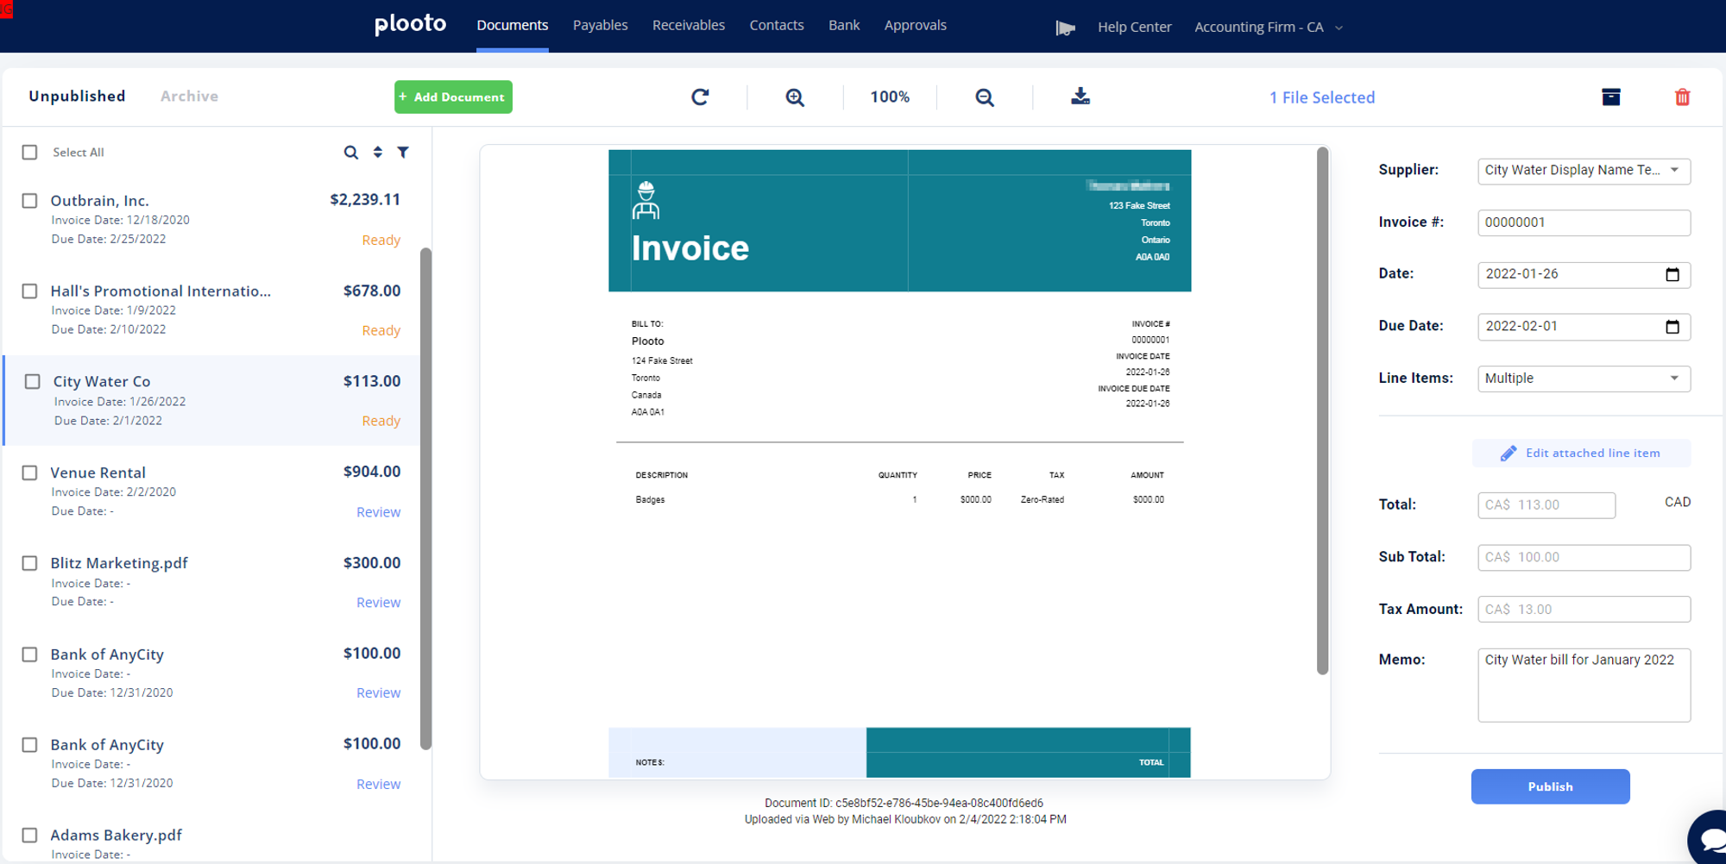Tick the Outbrain, Inc. checkbox

tap(30, 201)
